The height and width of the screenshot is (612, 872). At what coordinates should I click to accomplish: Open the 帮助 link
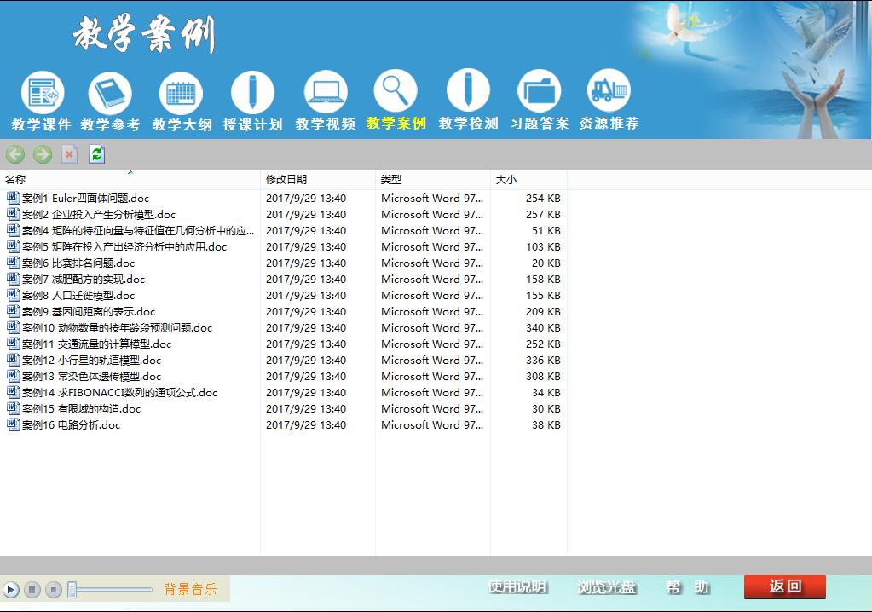[x=687, y=587]
